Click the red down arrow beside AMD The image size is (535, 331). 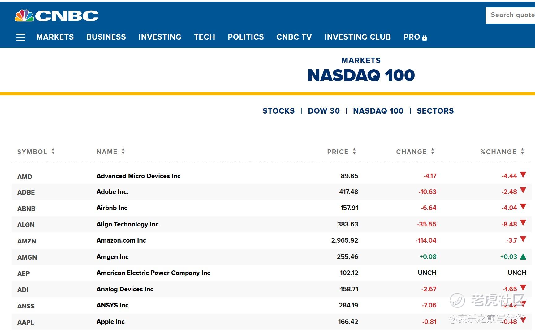(x=523, y=175)
